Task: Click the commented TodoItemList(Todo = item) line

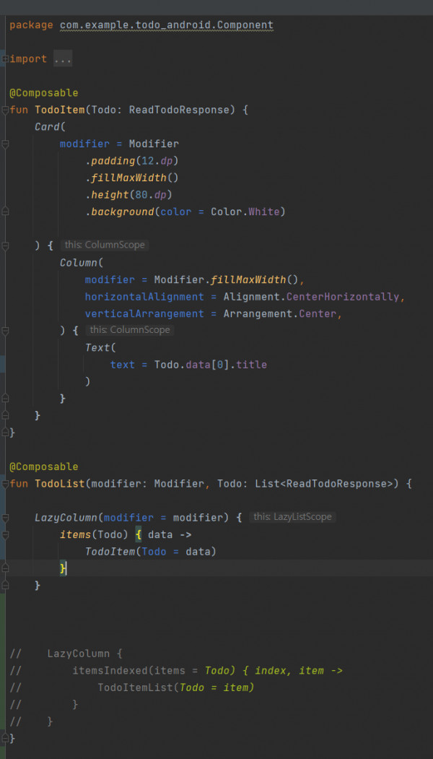Action: 132,688
